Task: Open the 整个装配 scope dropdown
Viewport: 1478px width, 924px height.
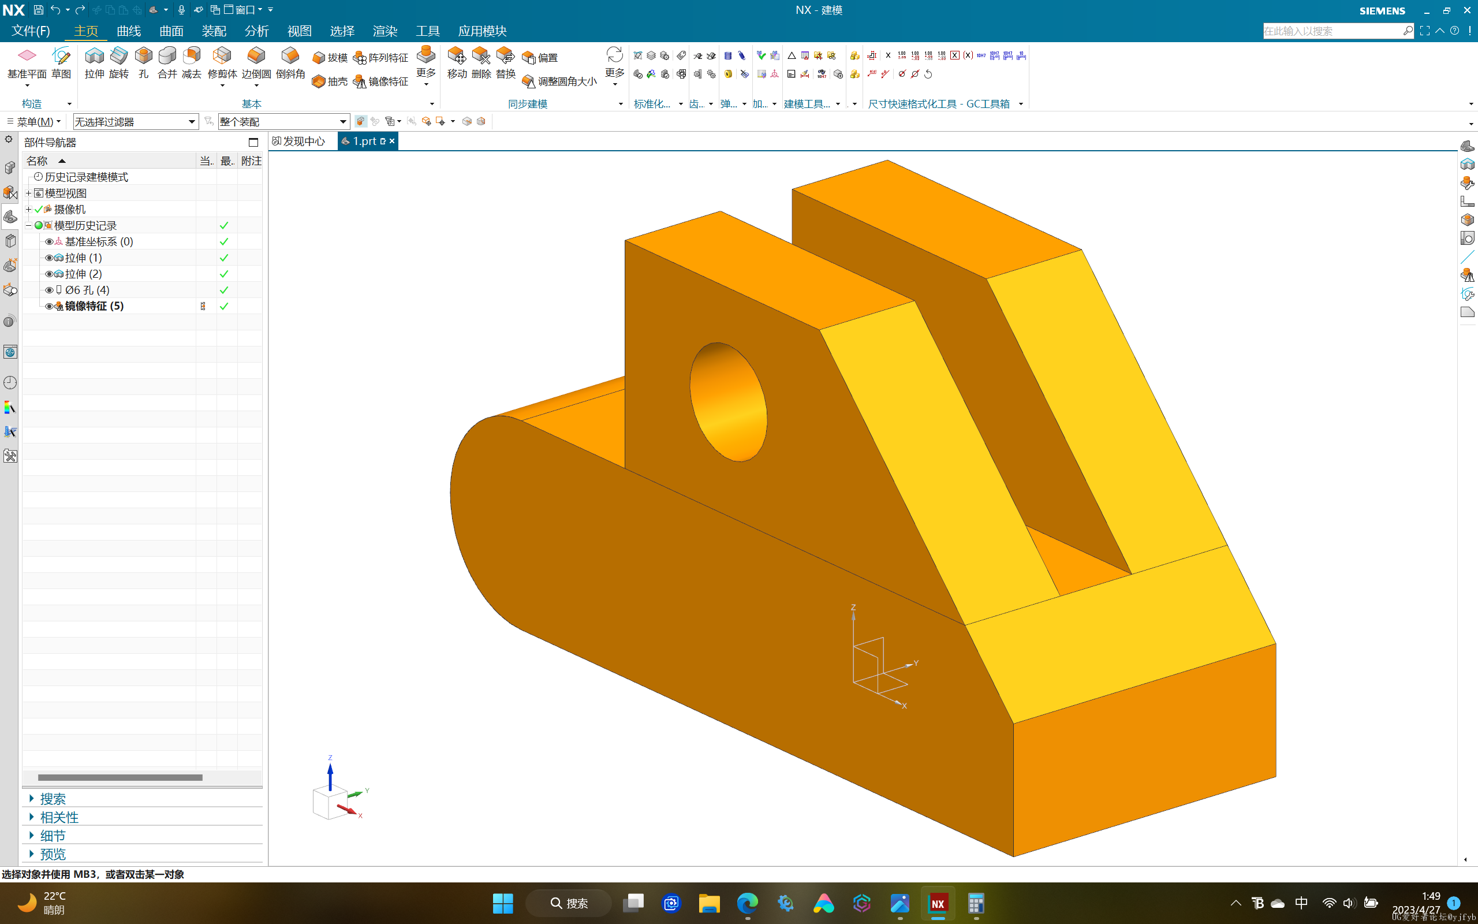Action: (284, 122)
